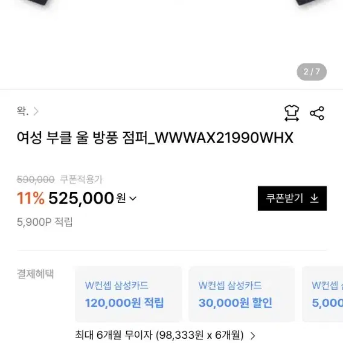Tap the partially visible 5,000 benefit card
The width and height of the screenshot is (343, 343).
(x=322, y=293)
